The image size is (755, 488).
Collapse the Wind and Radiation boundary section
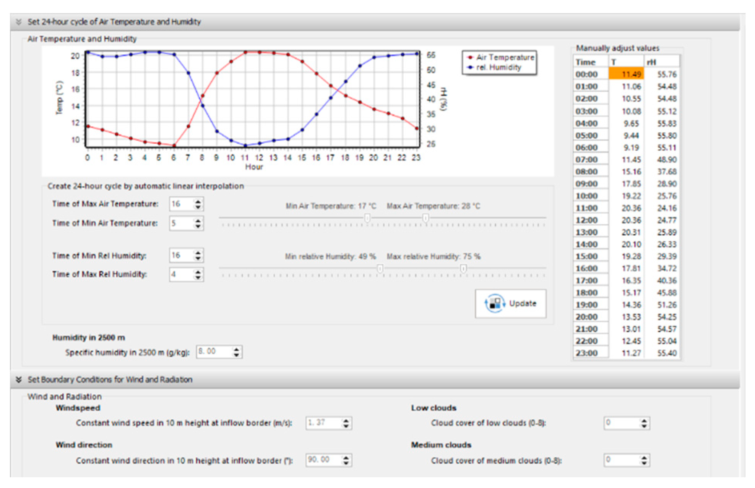coord(18,379)
